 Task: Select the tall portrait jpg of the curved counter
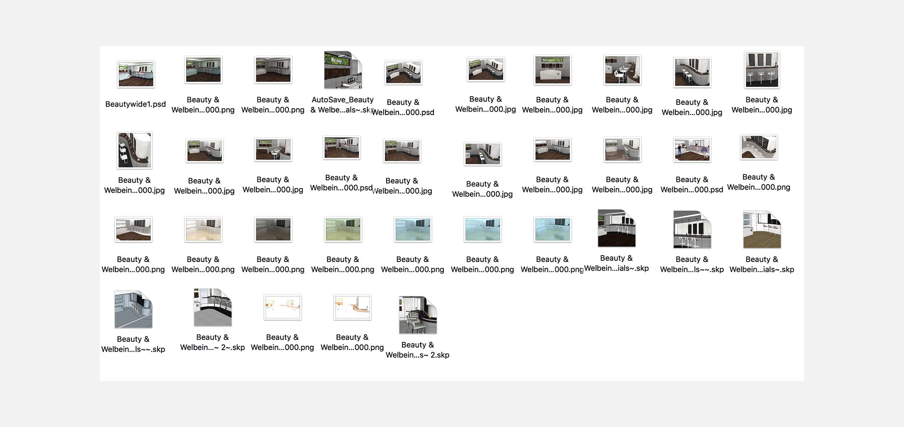[x=135, y=150]
